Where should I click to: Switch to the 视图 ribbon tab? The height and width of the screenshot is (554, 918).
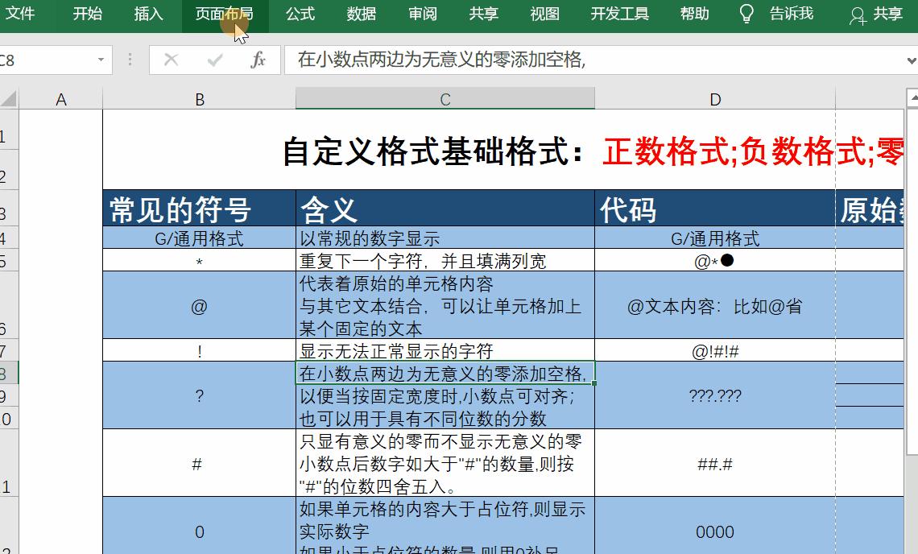point(545,14)
